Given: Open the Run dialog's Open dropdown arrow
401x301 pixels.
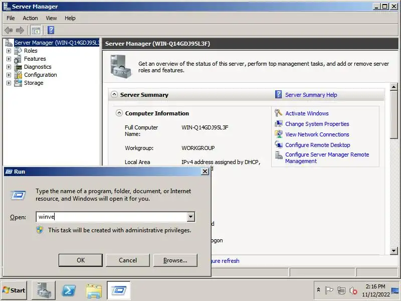Looking at the screenshot, I should coord(190,217).
